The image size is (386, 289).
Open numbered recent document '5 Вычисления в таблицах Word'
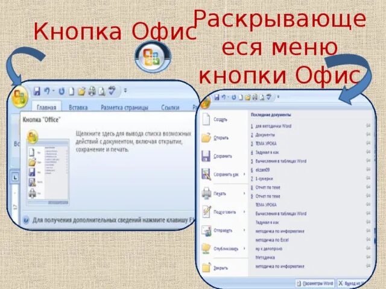coord(279,161)
